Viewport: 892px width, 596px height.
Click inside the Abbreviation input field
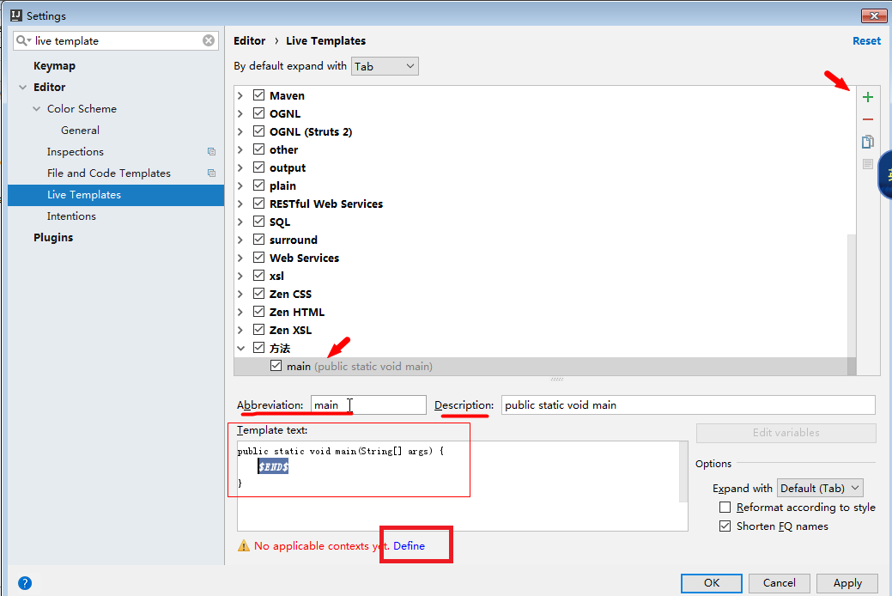pyautogui.click(x=369, y=404)
